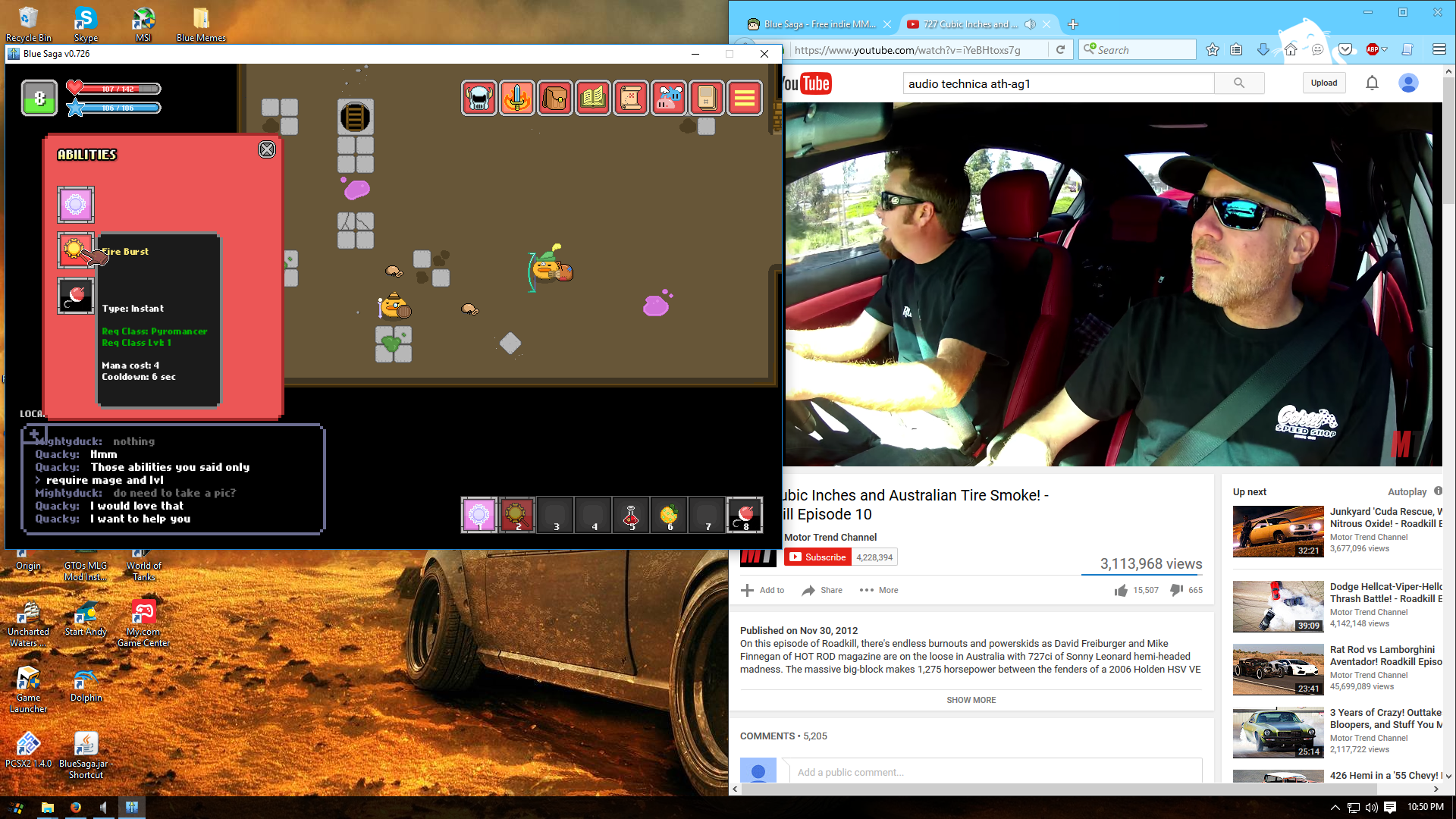Activate hotbar slot 1 purple flower skill
Screen dimensions: 1456x819
[x=479, y=515]
